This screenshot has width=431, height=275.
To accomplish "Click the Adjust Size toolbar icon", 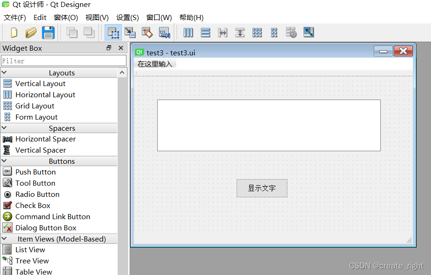I will pos(309,33).
